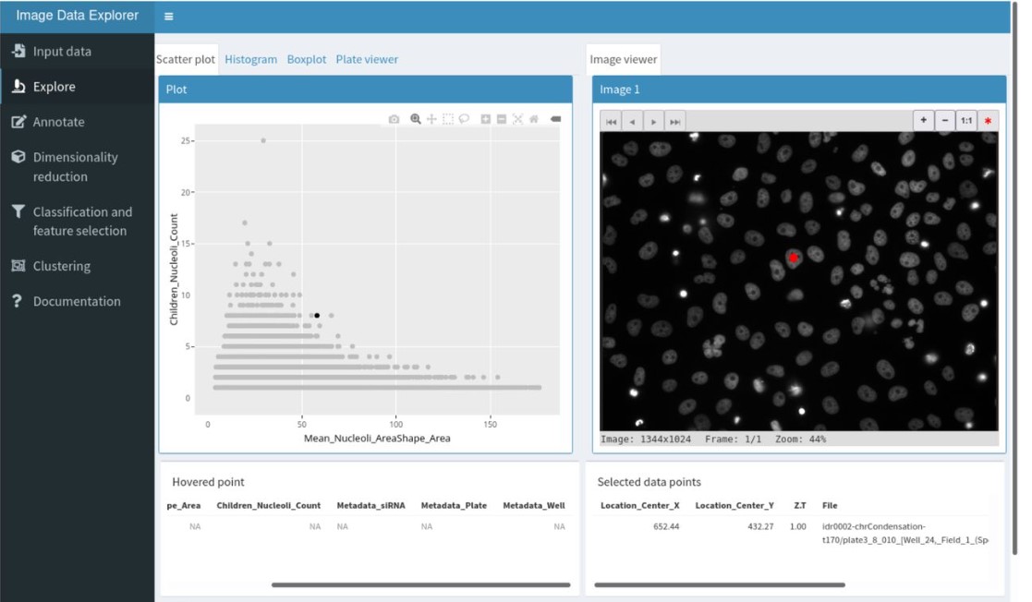Zoom in image with plus button
The width and height of the screenshot is (1032, 602).
point(923,121)
